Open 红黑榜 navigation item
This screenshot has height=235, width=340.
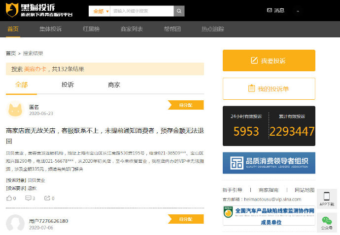[91, 29]
